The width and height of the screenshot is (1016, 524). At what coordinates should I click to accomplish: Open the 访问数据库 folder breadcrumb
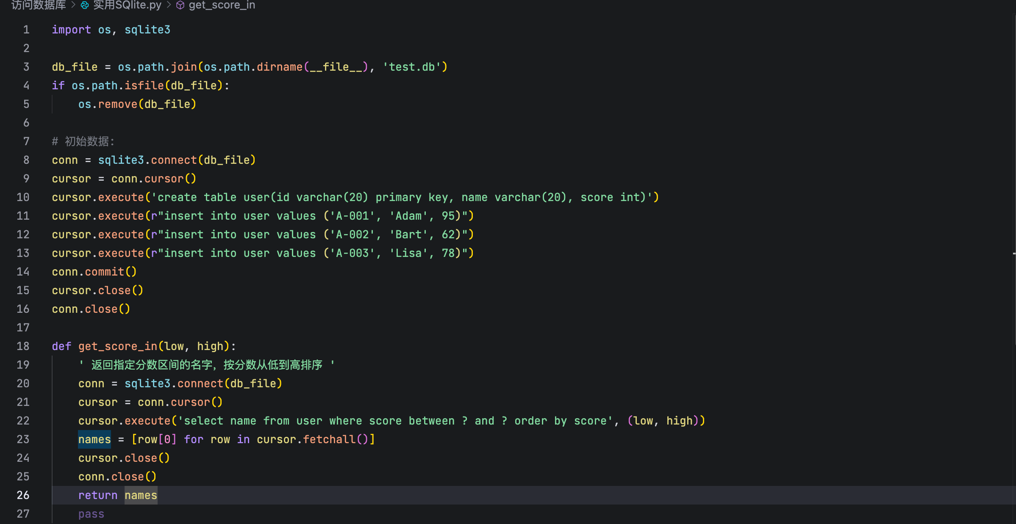pyautogui.click(x=39, y=5)
